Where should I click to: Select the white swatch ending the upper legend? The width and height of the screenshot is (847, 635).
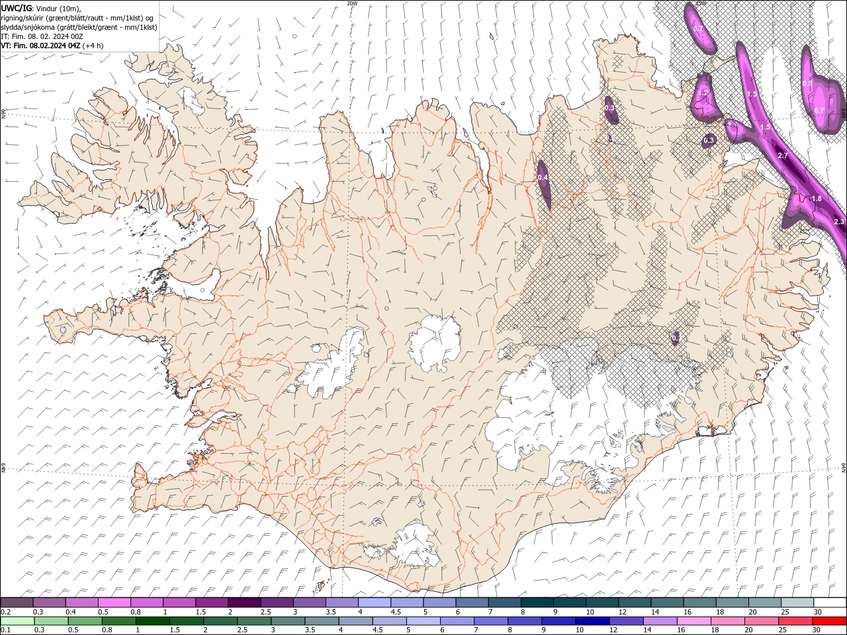(x=829, y=603)
